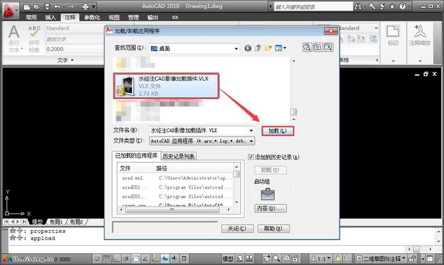Toggle Quick Properties in status bar
444x265 pixels.
[184, 258]
